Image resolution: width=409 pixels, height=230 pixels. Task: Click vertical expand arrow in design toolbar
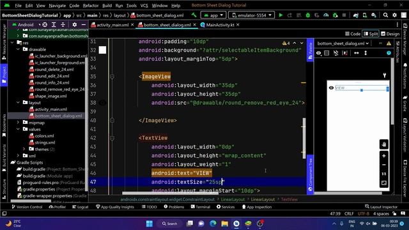(x=366, y=53)
